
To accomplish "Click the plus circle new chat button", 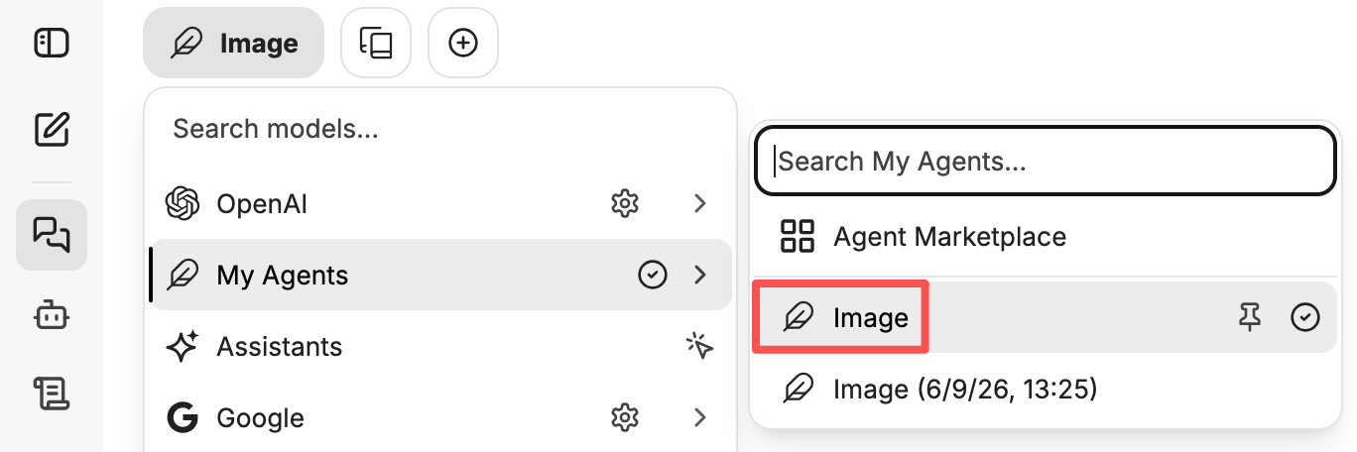I will tap(463, 43).
